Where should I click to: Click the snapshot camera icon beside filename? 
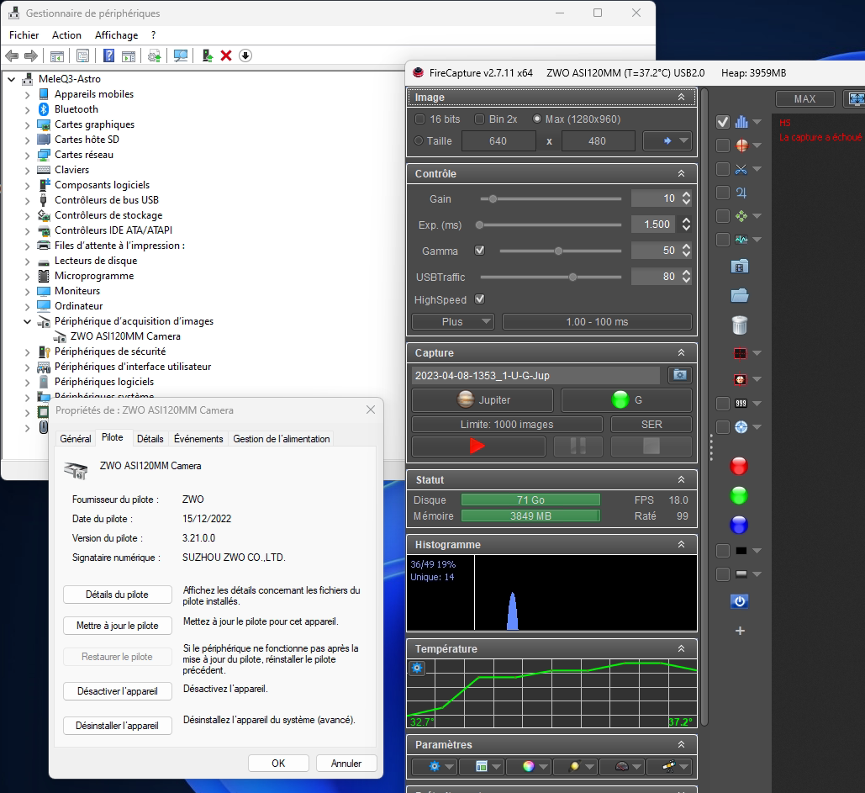(x=680, y=375)
